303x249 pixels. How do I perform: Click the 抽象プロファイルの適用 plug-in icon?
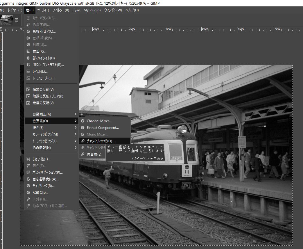click(x=28, y=206)
